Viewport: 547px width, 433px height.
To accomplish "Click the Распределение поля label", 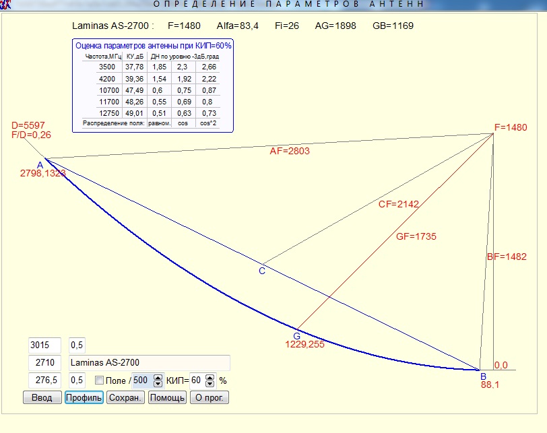I will (x=113, y=123).
